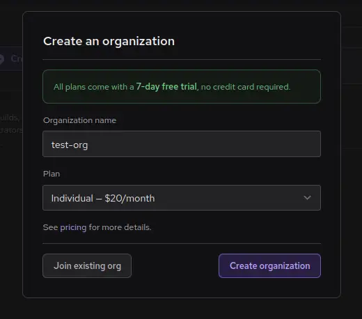Click the Join existing org button
Viewport: 362px width, 319px height.
[87, 265]
